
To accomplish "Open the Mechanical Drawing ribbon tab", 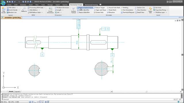I will click(91, 5).
